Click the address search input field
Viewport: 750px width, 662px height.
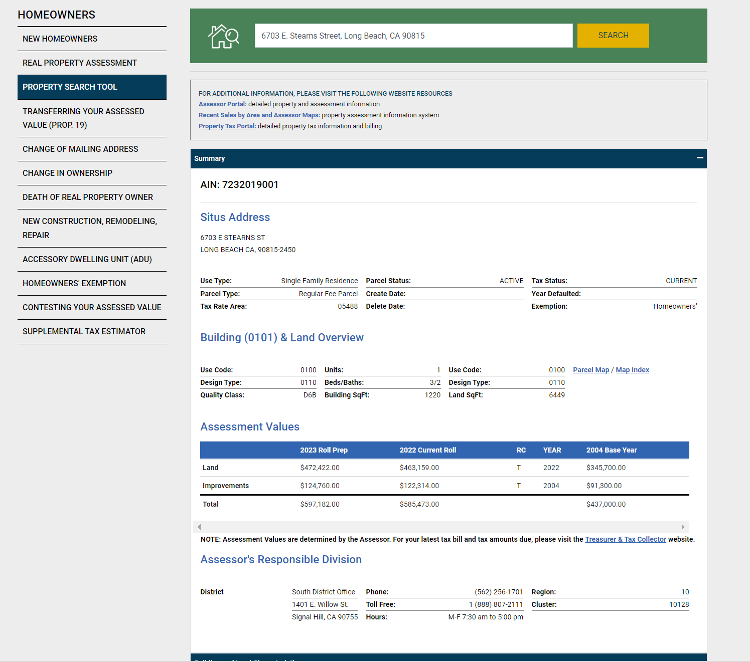[413, 36]
